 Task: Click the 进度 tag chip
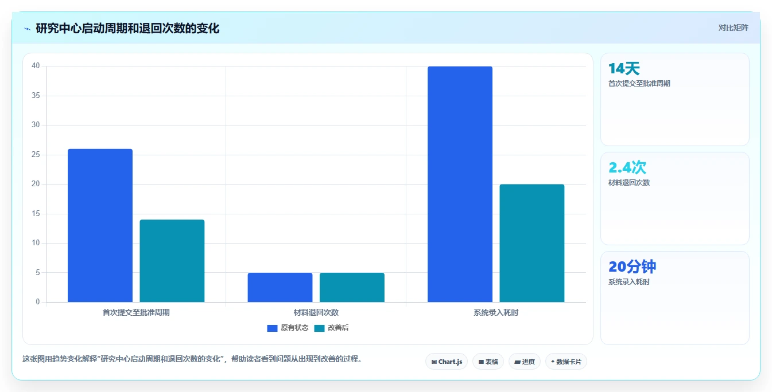pyautogui.click(x=524, y=362)
